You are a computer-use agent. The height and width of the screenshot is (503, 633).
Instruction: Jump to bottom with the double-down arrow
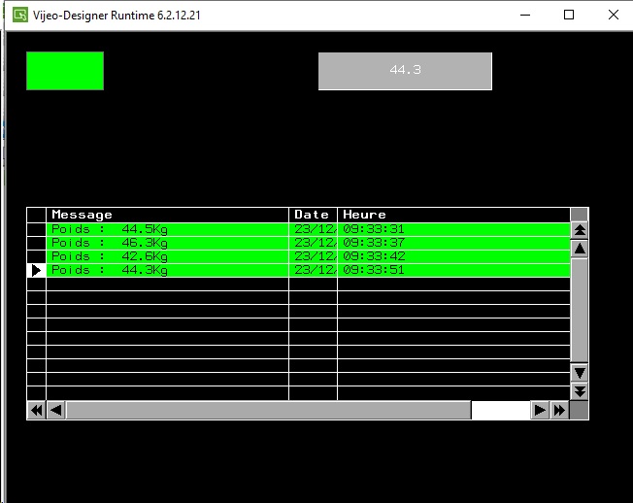pos(580,391)
